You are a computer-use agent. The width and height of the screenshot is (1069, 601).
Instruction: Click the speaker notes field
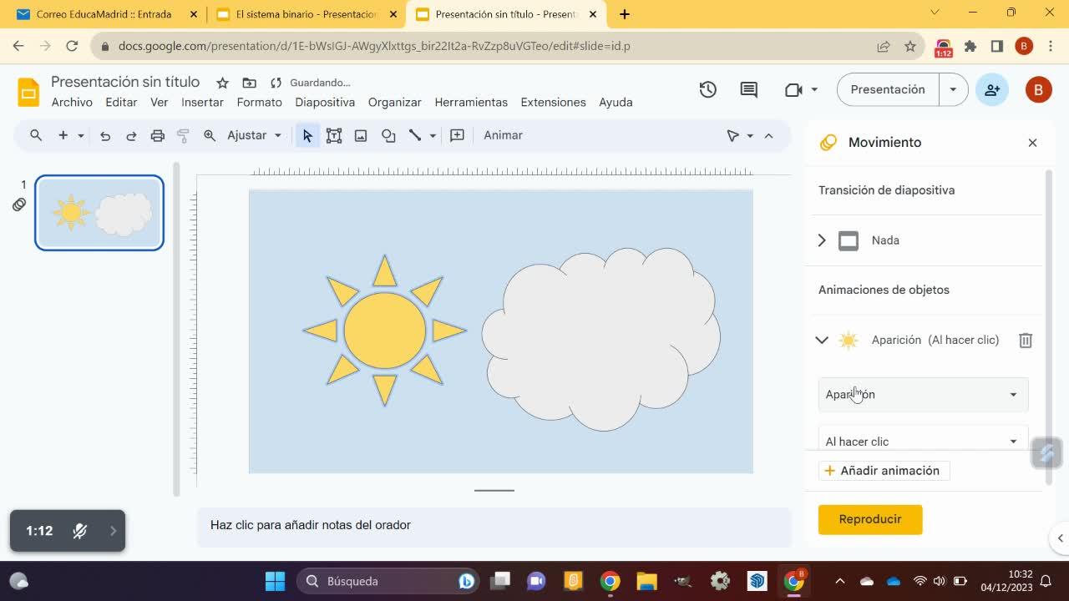tap(493, 525)
